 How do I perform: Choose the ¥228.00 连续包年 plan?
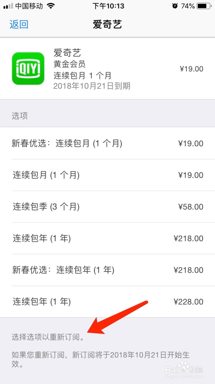tap(107, 302)
